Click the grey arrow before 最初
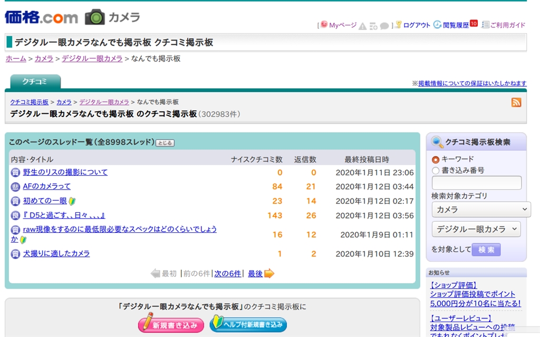The height and width of the screenshot is (337, 540). [156, 273]
